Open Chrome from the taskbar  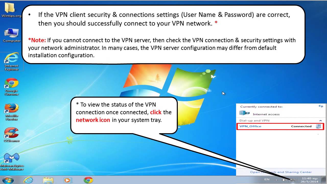pos(88,180)
